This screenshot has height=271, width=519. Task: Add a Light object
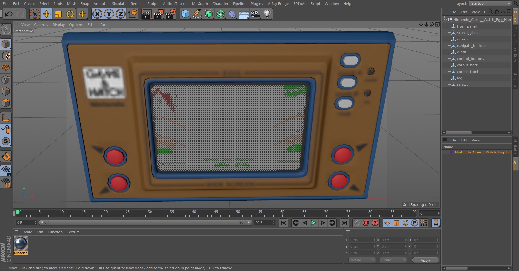pos(267,14)
